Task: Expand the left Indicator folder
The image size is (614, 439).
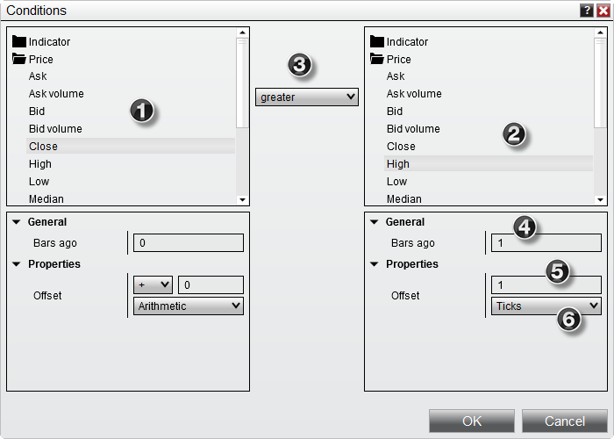Action: click(19, 41)
